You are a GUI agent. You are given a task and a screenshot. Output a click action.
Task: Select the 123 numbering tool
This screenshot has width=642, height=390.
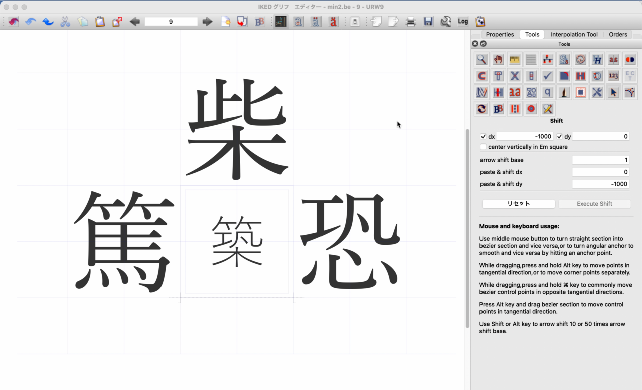(x=613, y=76)
